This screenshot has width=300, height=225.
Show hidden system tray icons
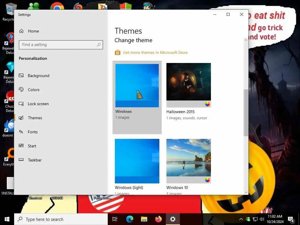[241, 219]
